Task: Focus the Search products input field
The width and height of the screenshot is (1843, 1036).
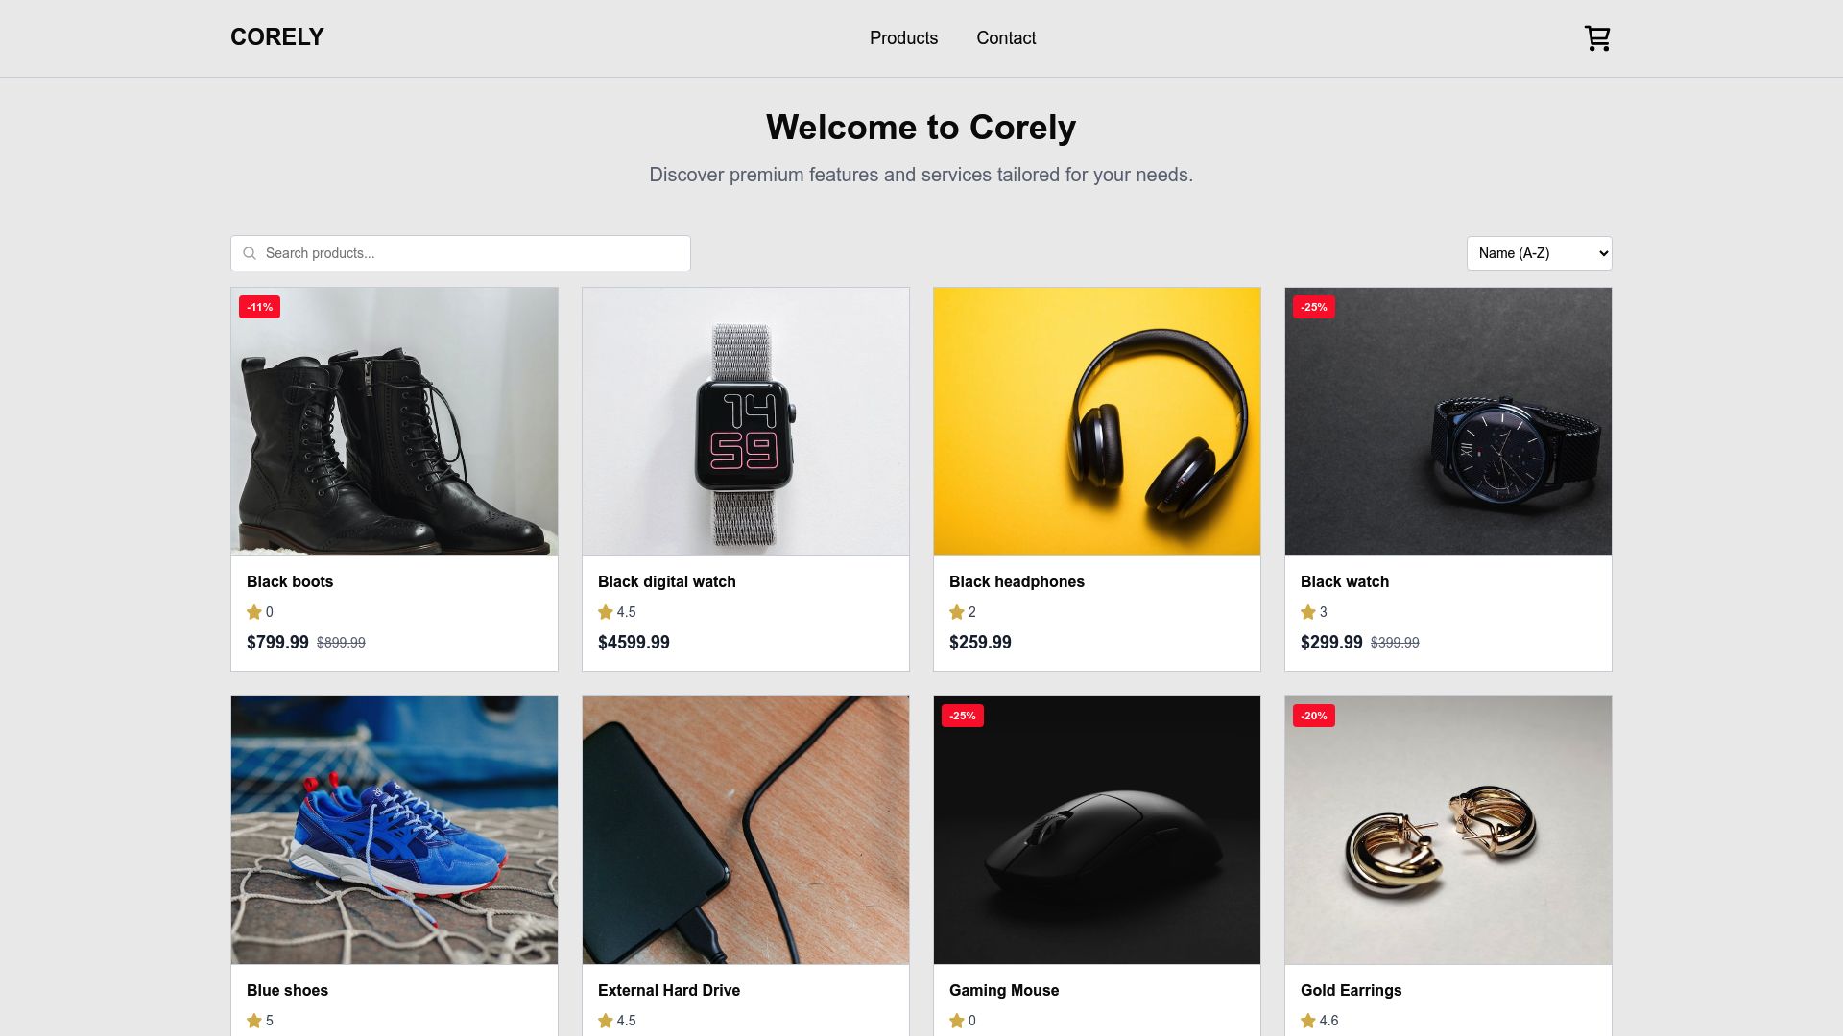Action: (x=461, y=253)
